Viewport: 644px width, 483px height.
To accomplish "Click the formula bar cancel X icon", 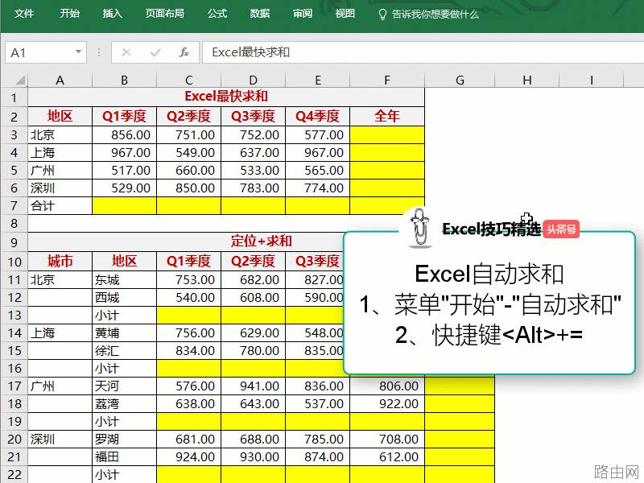I will pyautogui.click(x=126, y=52).
